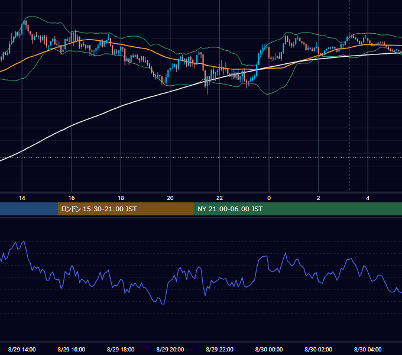
Task: Click the ロンドン 15:30-21:00 JST session bar
Action: [125, 209]
